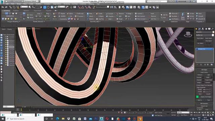Image resolution: width=215 pixels, height=121 pixels.
Task: Click the Utilities hammer icon in command panel
Action: tap(212, 29)
